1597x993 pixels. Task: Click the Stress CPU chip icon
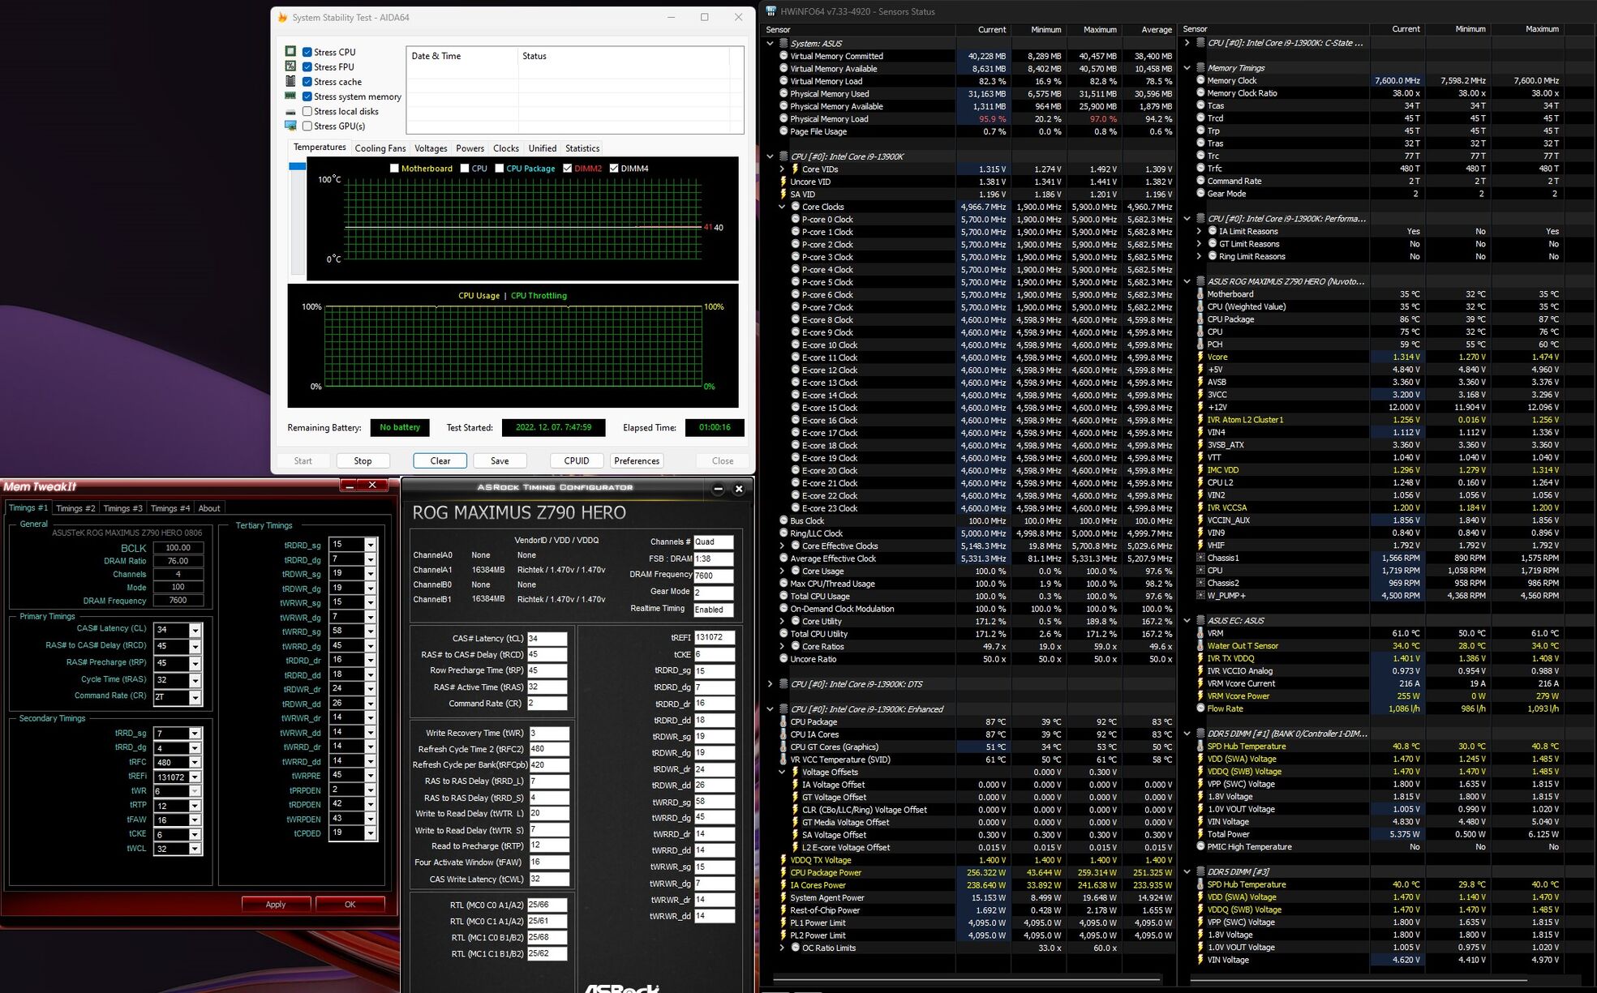coord(290,51)
